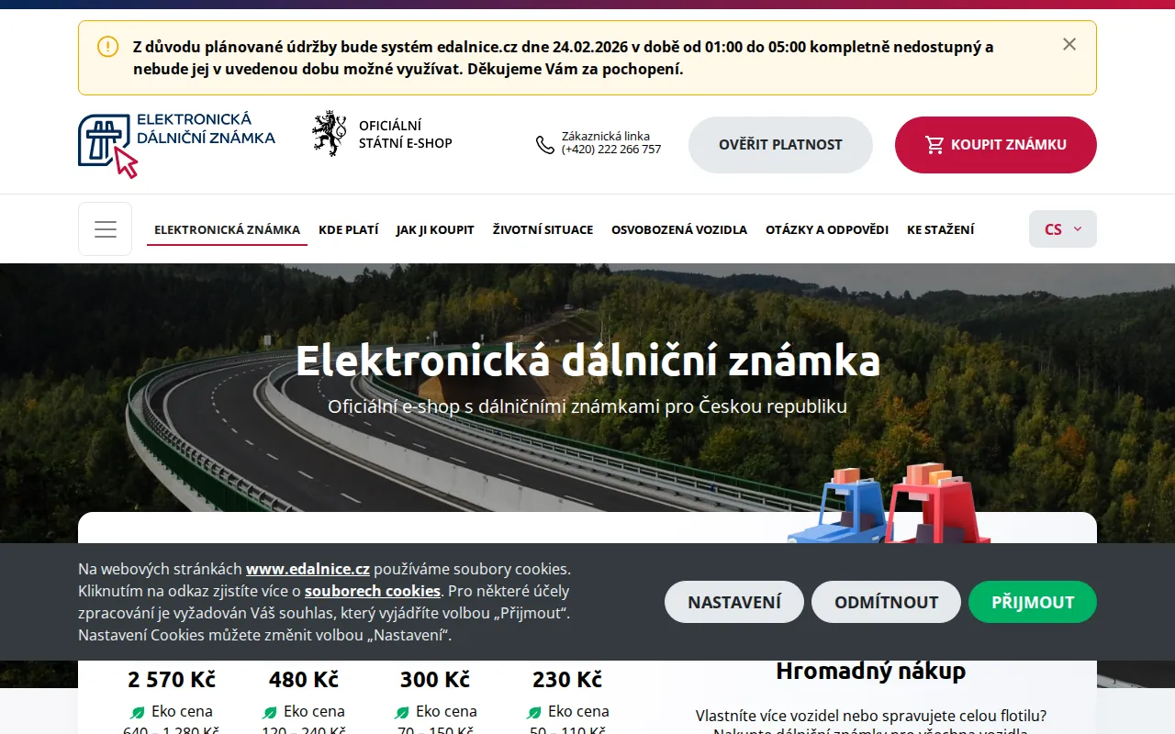The height and width of the screenshot is (734, 1175).
Task: Click the Czech lion state emblem
Action: point(330,134)
